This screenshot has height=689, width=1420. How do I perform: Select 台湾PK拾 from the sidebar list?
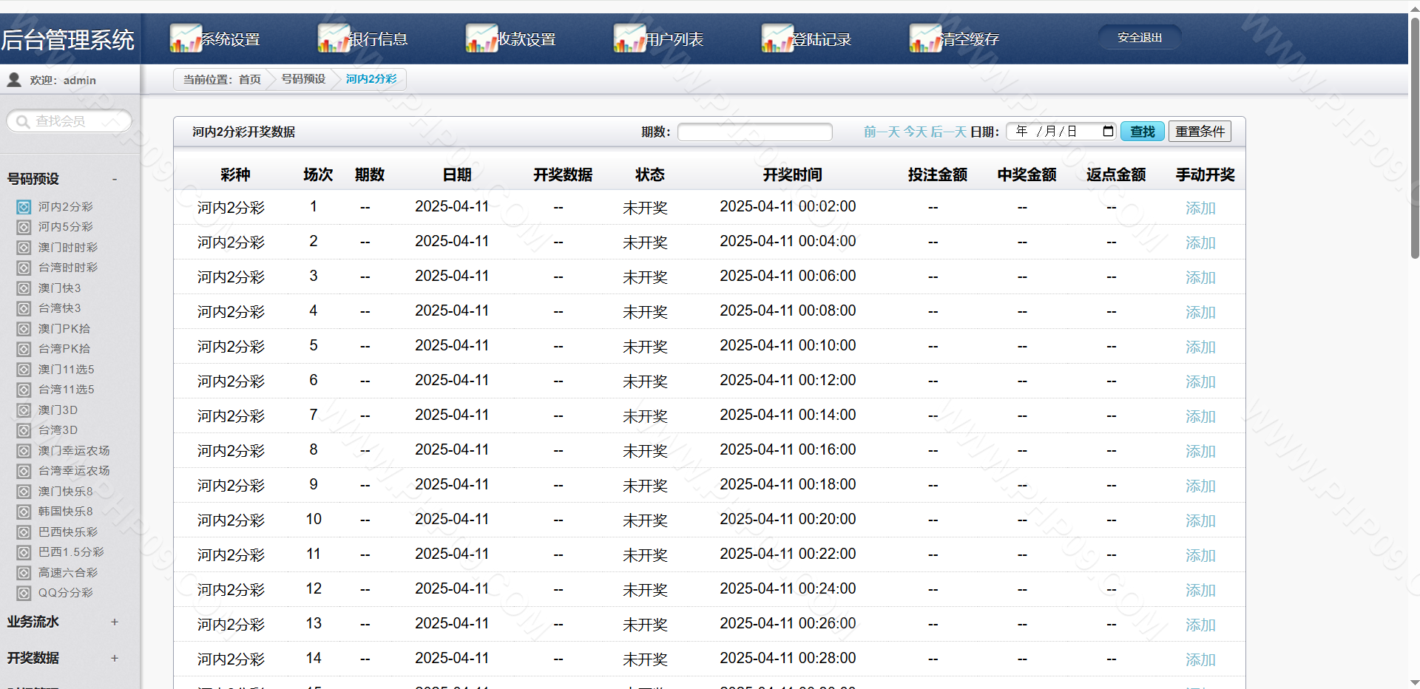[x=64, y=349]
